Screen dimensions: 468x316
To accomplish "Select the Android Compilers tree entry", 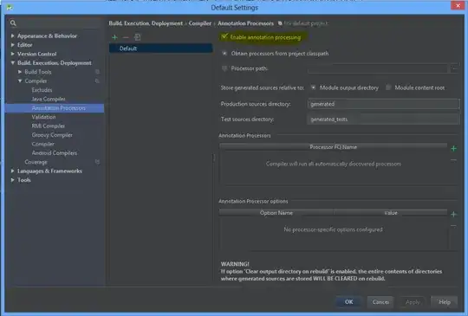I will coord(55,153).
